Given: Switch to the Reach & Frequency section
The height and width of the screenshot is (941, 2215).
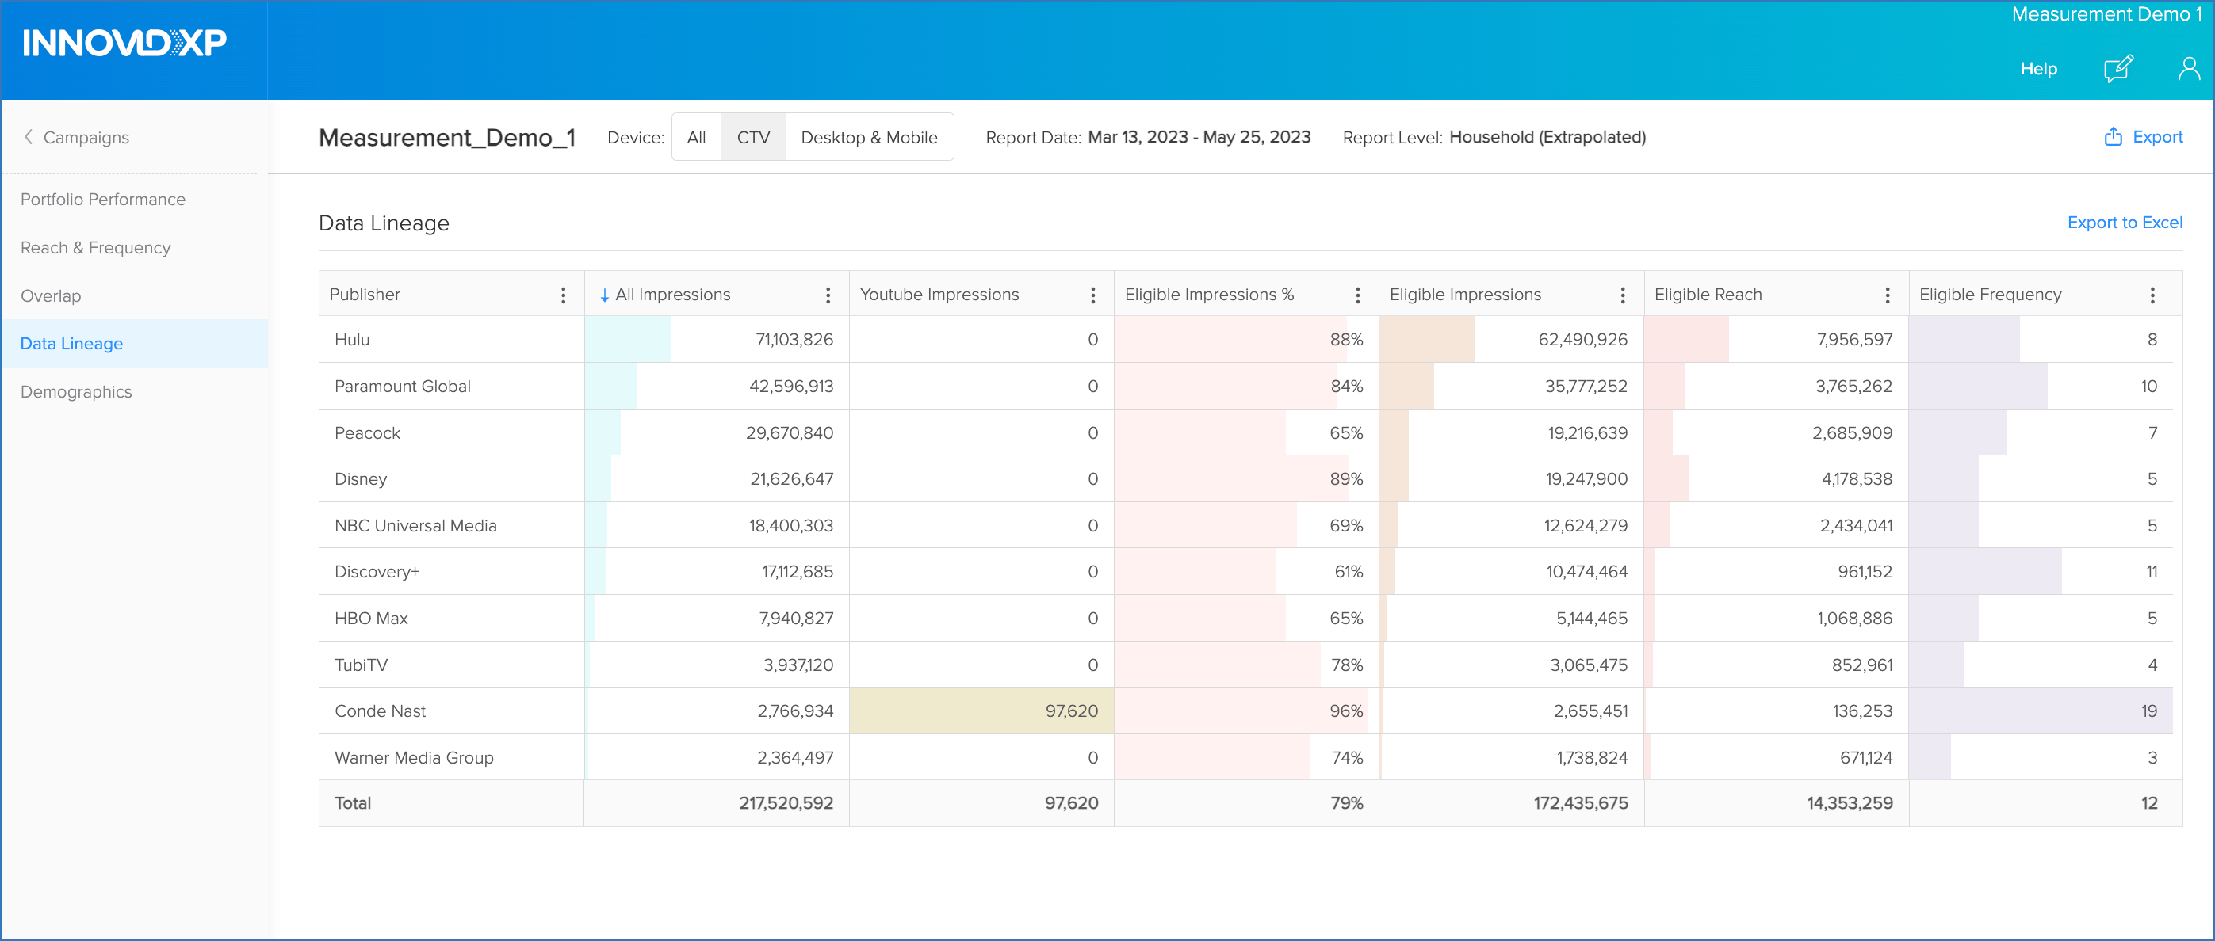Looking at the screenshot, I should [95, 247].
